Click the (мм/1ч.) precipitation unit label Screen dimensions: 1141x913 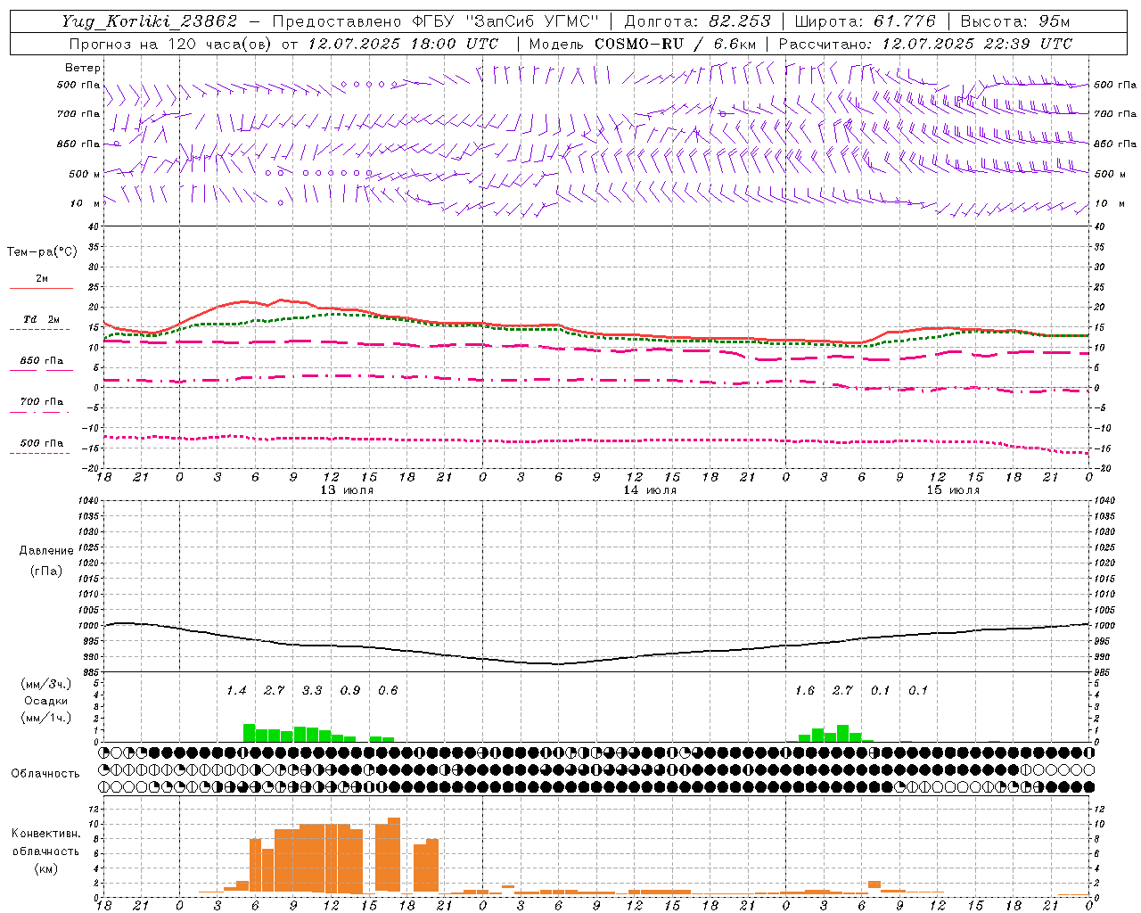pos(46,718)
